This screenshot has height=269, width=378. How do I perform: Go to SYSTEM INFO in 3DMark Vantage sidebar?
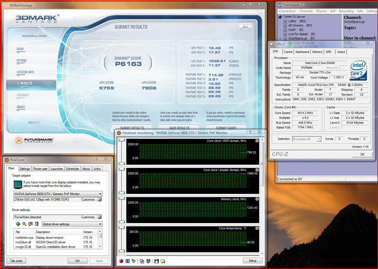[x=26, y=72]
